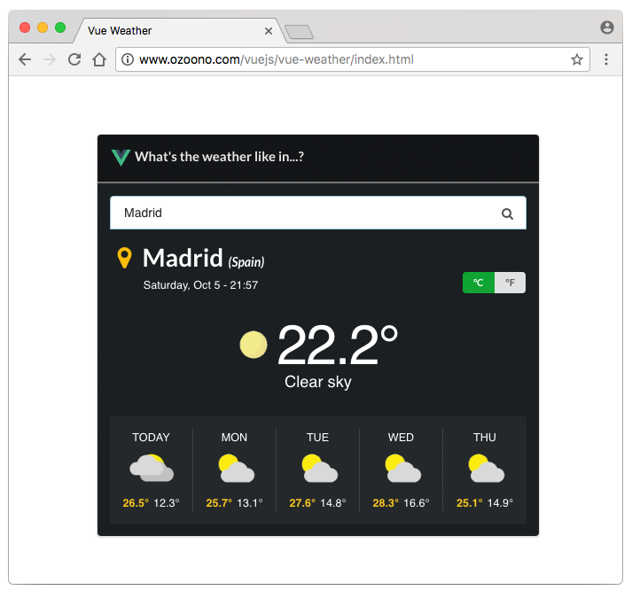
Task: Click the THU forecast label
Action: coord(485,438)
